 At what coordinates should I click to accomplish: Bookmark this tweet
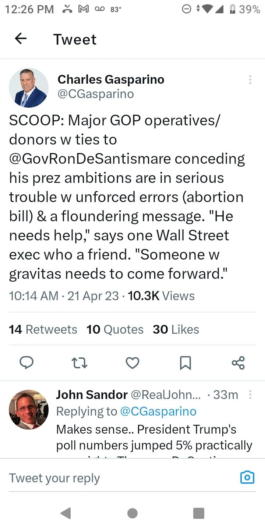[x=185, y=363]
